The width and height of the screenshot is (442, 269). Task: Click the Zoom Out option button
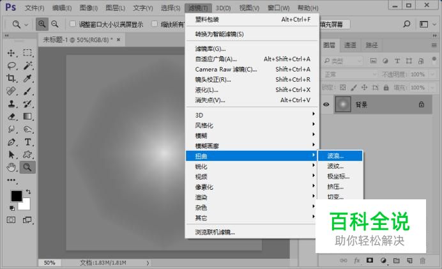click(55, 24)
